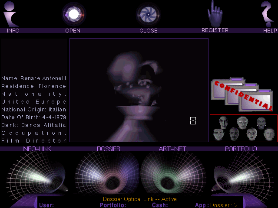This screenshot has height=208, width=278.
Task: Select the INFO label
Action: point(13,31)
